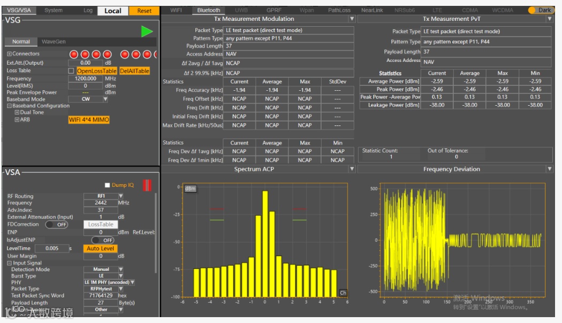The height and width of the screenshot is (323, 562).
Task: Enable the Dump IQ checkbox
Action: tap(107, 185)
